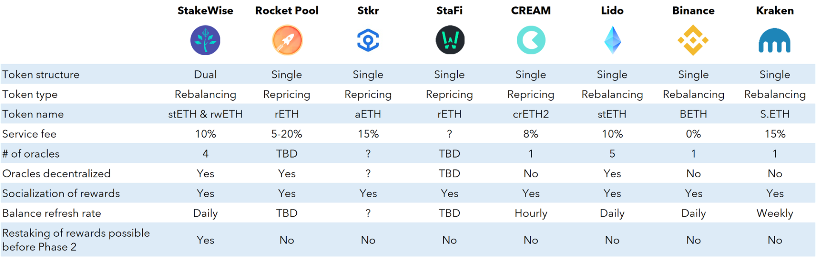Click the 5-20% service fee value
The width and height of the screenshot is (816, 257).
pyautogui.click(x=287, y=134)
